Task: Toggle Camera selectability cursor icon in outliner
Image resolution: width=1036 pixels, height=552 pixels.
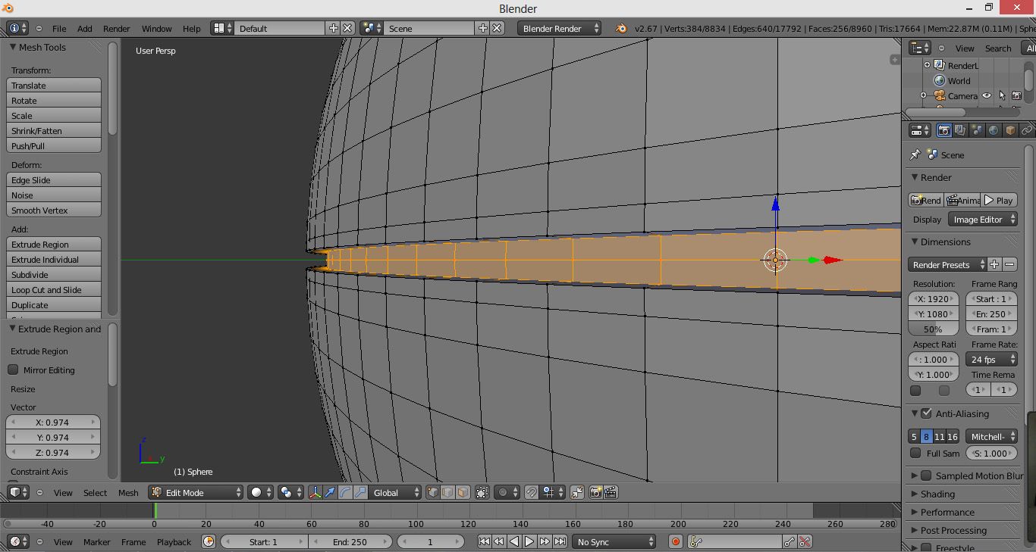Action: coord(1002,96)
